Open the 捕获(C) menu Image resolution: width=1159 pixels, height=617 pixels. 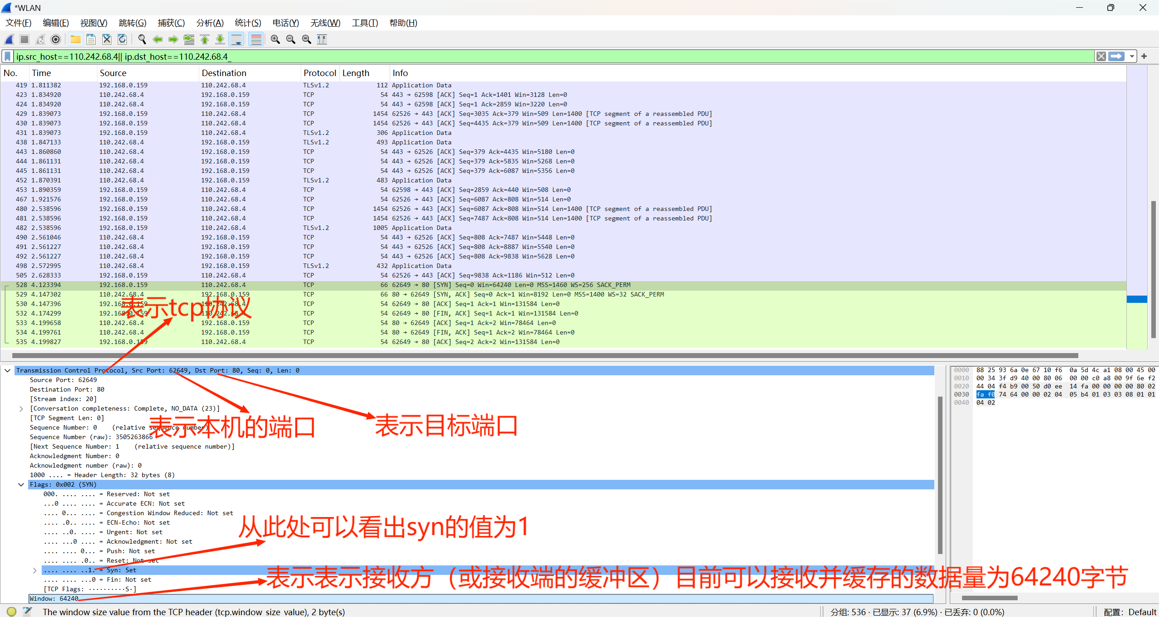171,23
